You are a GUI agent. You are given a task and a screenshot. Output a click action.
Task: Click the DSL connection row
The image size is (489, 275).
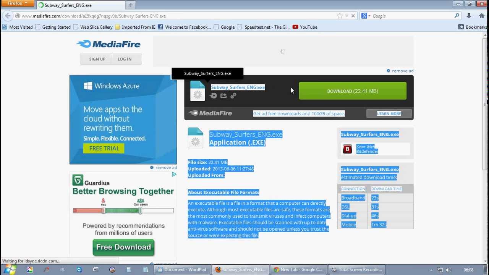[375, 207]
